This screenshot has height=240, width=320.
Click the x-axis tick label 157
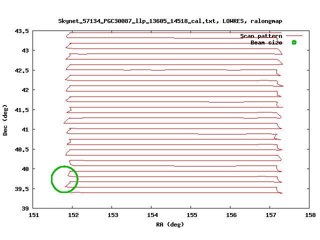[x=271, y=215]
